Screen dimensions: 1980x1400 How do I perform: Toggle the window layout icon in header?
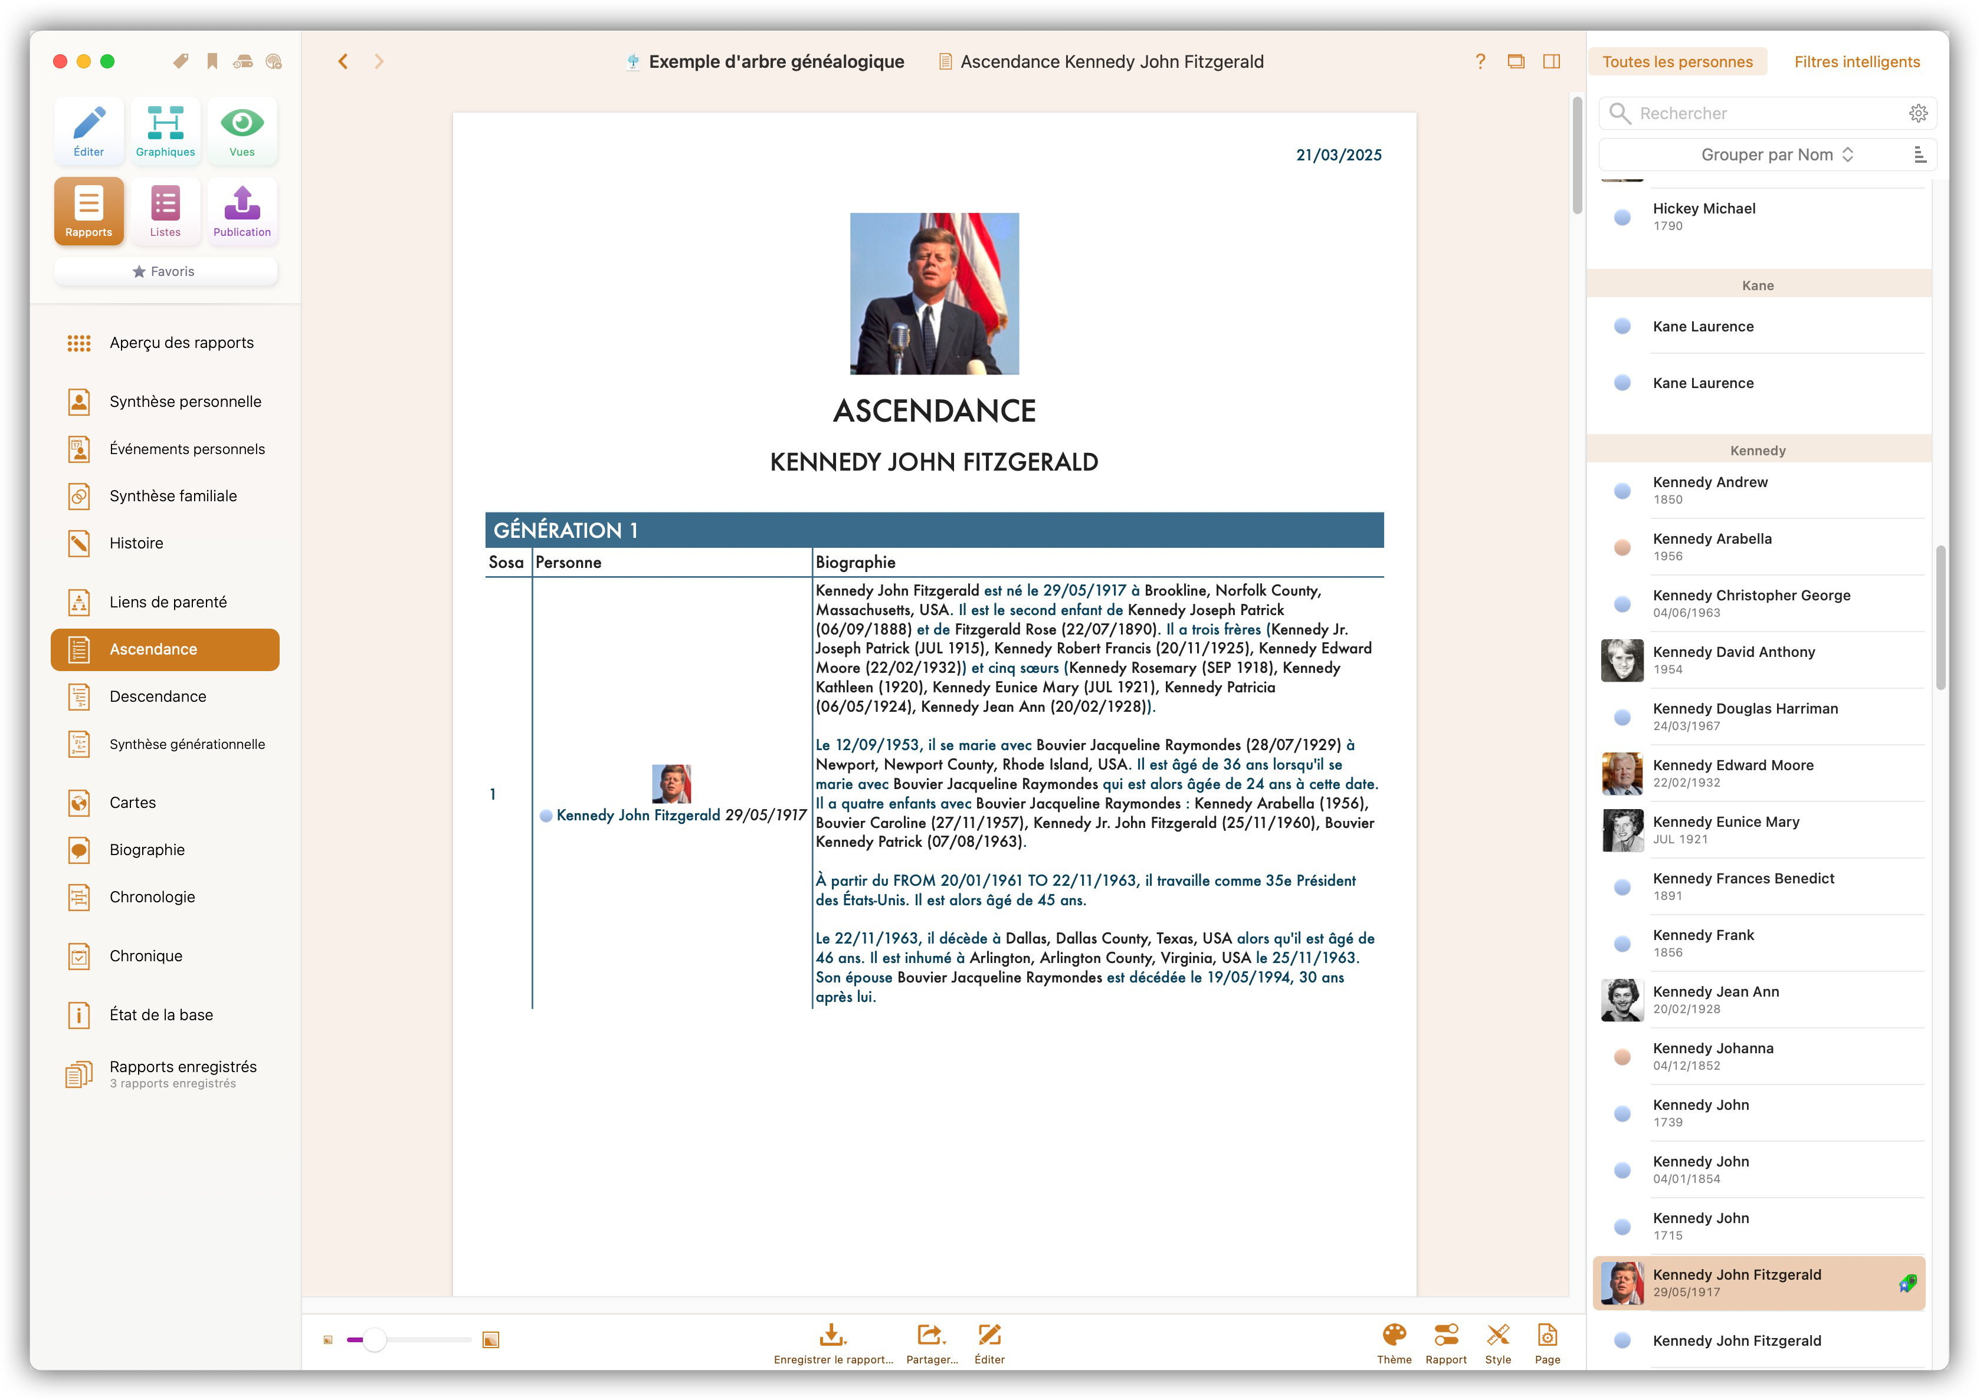click(x=1516, y=61)
